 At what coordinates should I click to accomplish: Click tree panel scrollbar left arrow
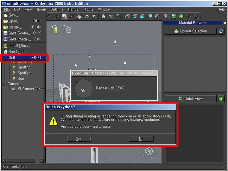[x=4, y=161]
